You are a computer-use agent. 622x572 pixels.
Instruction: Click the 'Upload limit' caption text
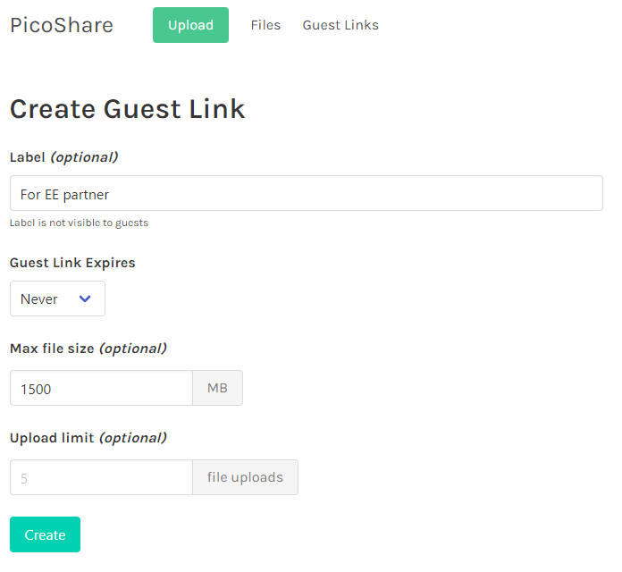click(52, 438)
